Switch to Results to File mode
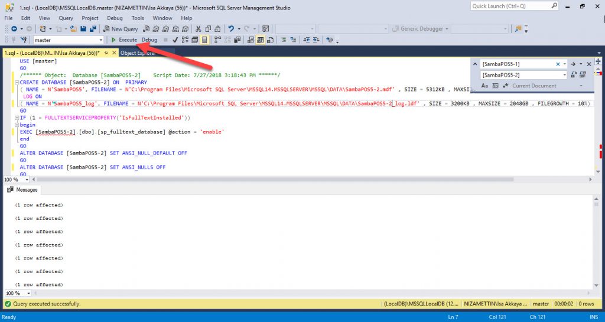The image size is (605, 322). [270, 40]
